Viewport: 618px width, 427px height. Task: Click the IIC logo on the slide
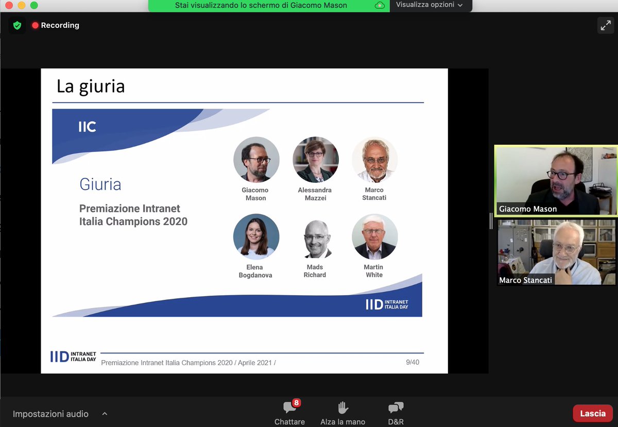coord(87,127)
